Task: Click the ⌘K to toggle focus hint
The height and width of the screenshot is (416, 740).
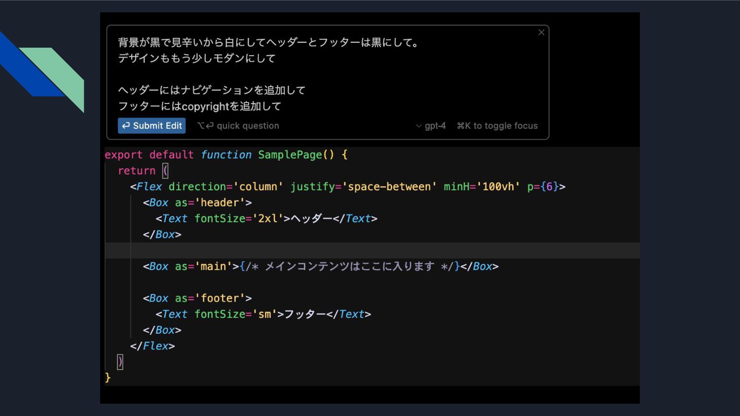Action: click(497, 126)
